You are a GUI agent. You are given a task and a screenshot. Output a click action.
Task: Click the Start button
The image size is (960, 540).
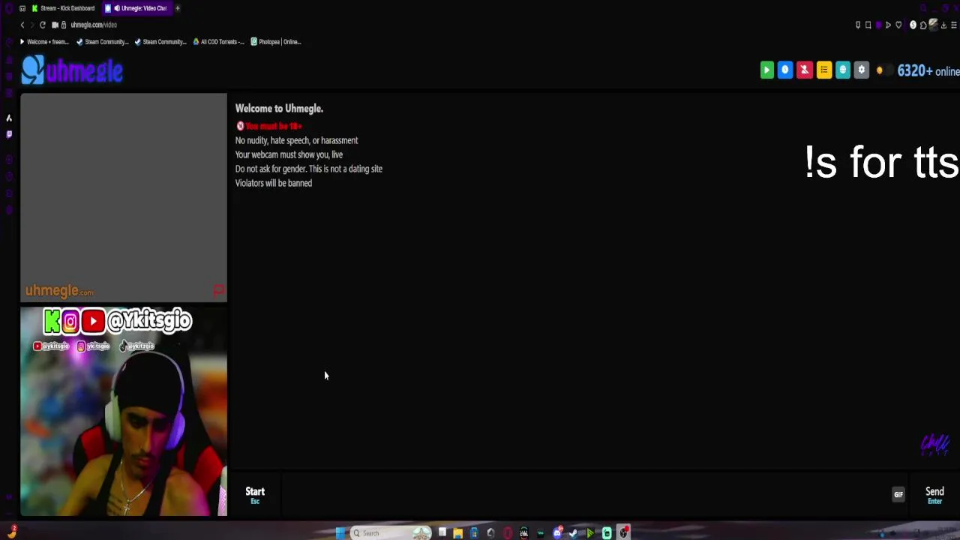tap(255, 494)
